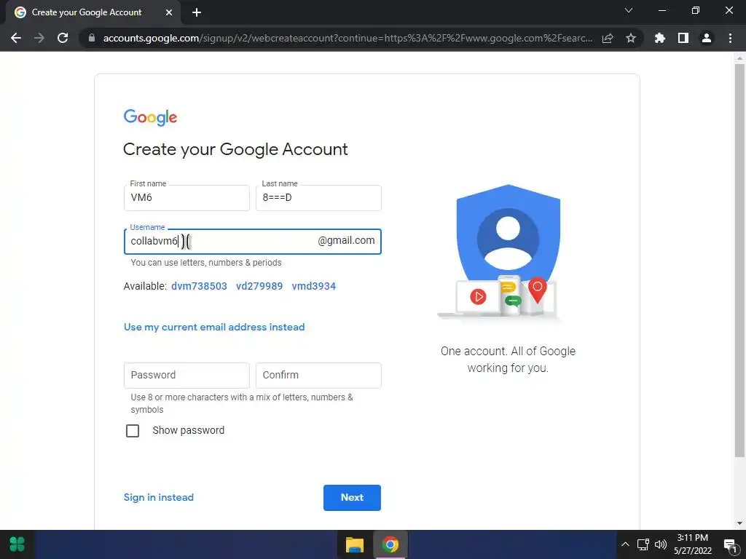
Task: Focus the Confirm password field
Action: [x=318, y=375]
